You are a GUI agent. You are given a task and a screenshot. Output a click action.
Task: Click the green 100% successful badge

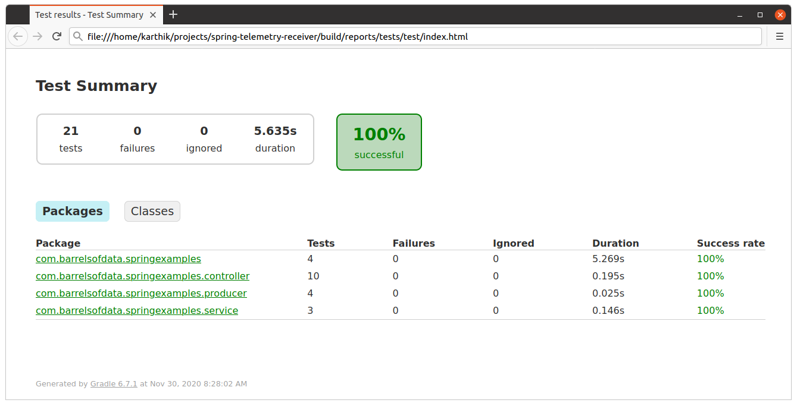coord(379,142)
